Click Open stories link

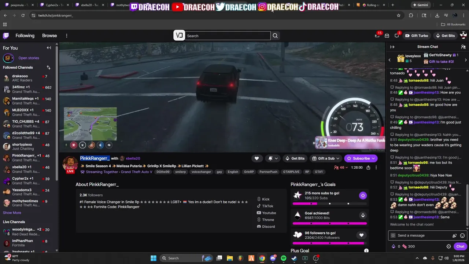point(29,58)
